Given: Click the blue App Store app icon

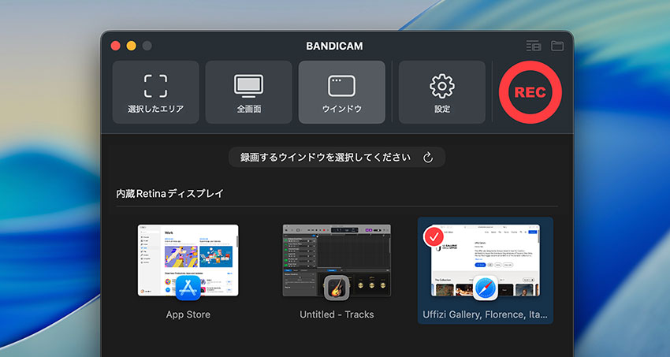Looking at the screenshot, I should [x=190, y=287].
